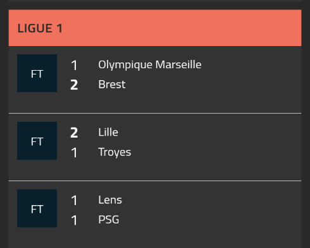Click the coral Ligue 1 banner background
The image size is (310, 248).
[x=155, y=28]
